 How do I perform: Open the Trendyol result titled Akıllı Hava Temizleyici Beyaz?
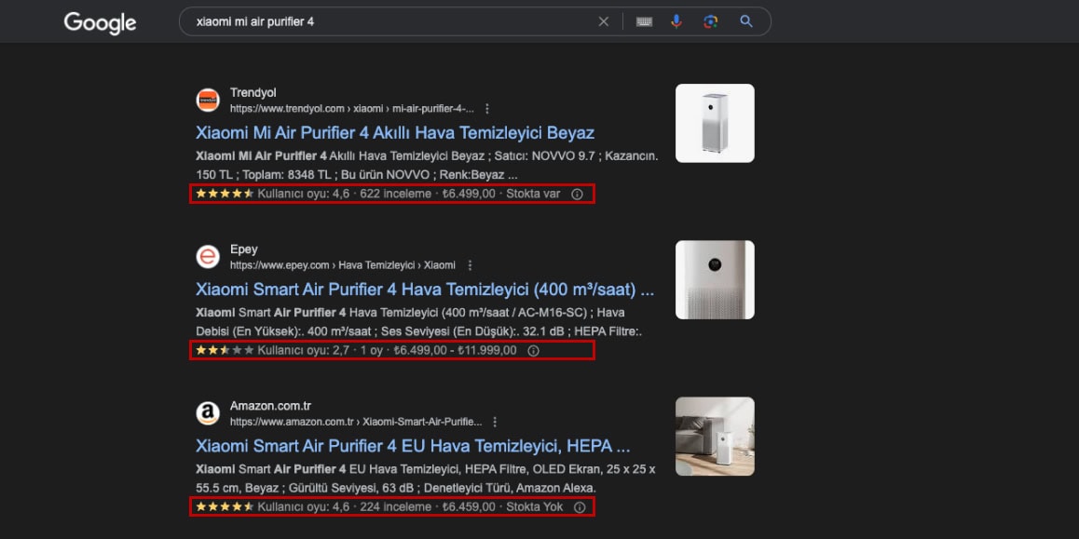click(395, 133)
